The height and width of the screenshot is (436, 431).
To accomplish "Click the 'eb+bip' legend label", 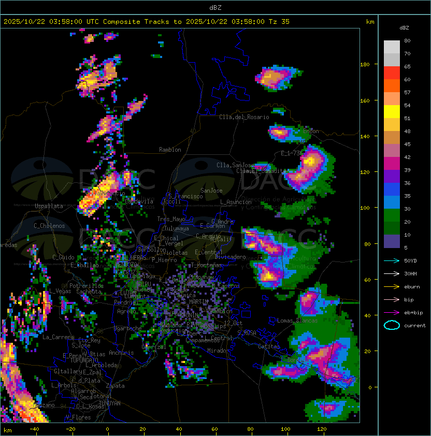I will coord(413,313).
